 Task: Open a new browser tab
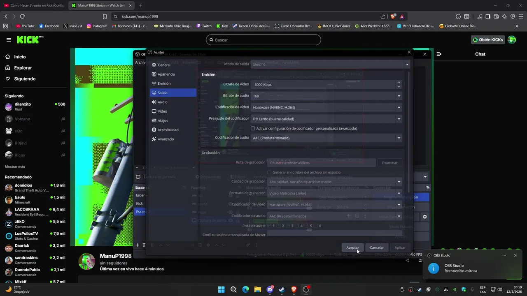[x=140, y=5]
